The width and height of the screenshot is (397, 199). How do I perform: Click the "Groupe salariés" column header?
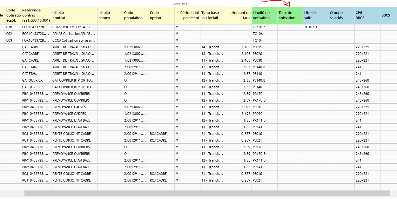(x=342, y=15)
